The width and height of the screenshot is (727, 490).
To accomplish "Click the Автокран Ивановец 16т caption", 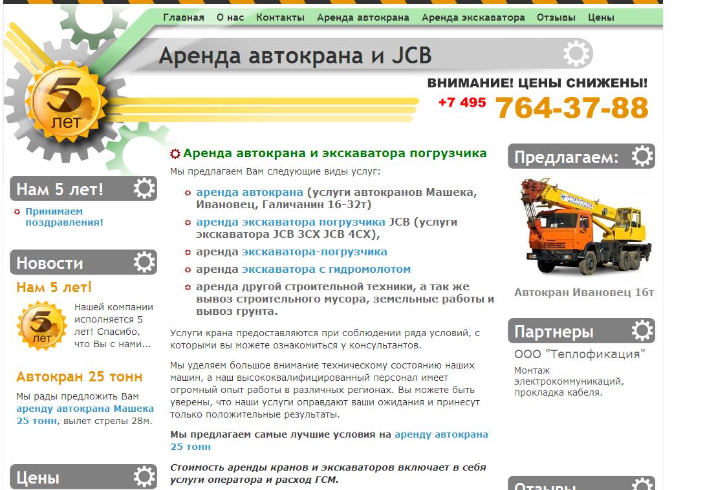I will [x=584, y=293].
